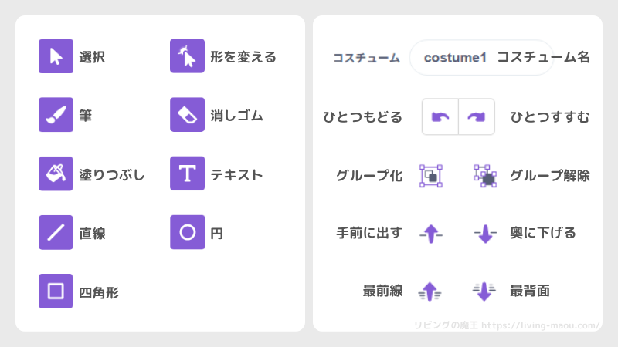618x347 pixels.
Task: Choose the テキスト text tool icon
Action: pyautogui.click(x=187, y=173)
